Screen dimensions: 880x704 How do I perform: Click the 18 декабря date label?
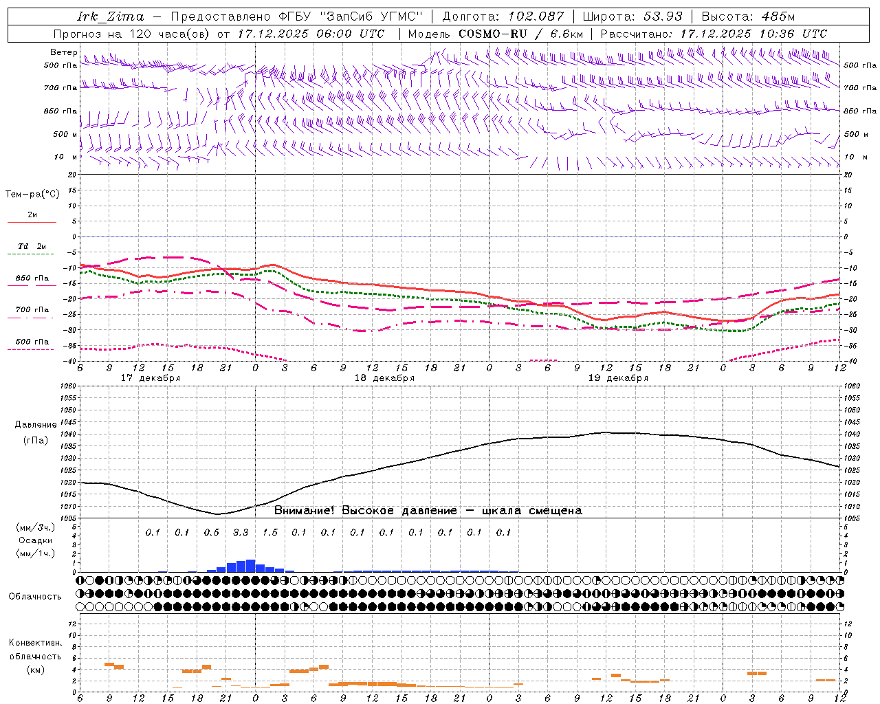[384, 378]
